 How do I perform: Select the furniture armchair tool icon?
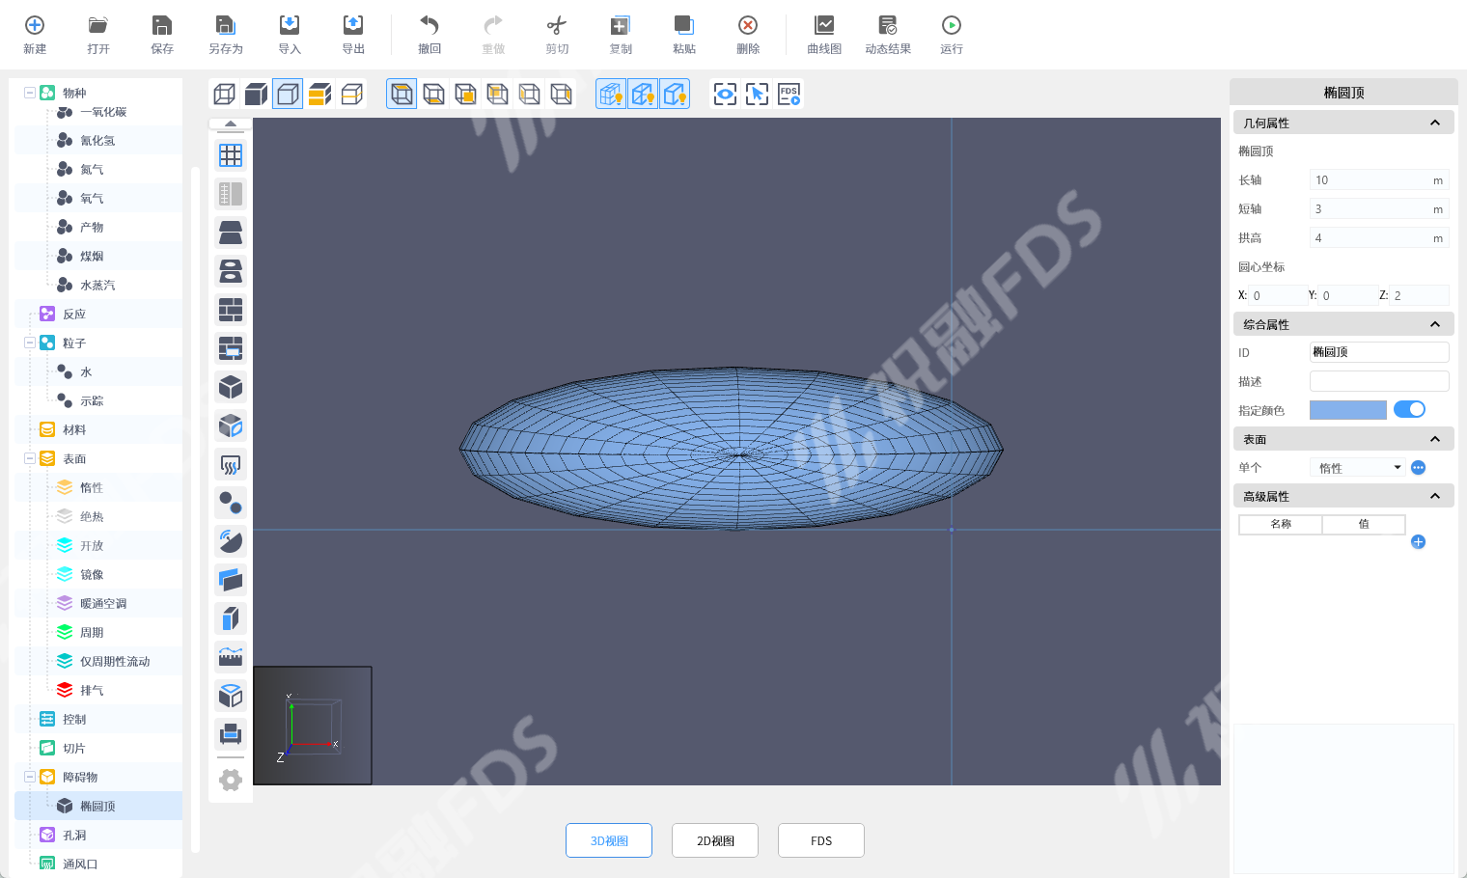coord(231,734)
